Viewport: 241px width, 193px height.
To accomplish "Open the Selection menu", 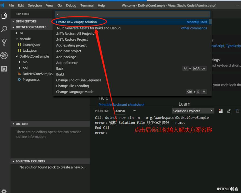I will (x=35, y=5).
